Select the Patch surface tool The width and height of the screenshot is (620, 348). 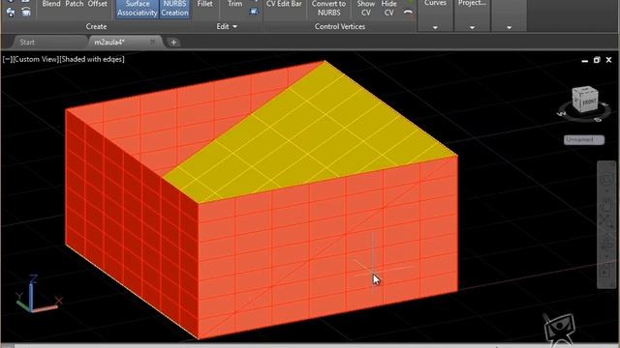click(75, 4)
